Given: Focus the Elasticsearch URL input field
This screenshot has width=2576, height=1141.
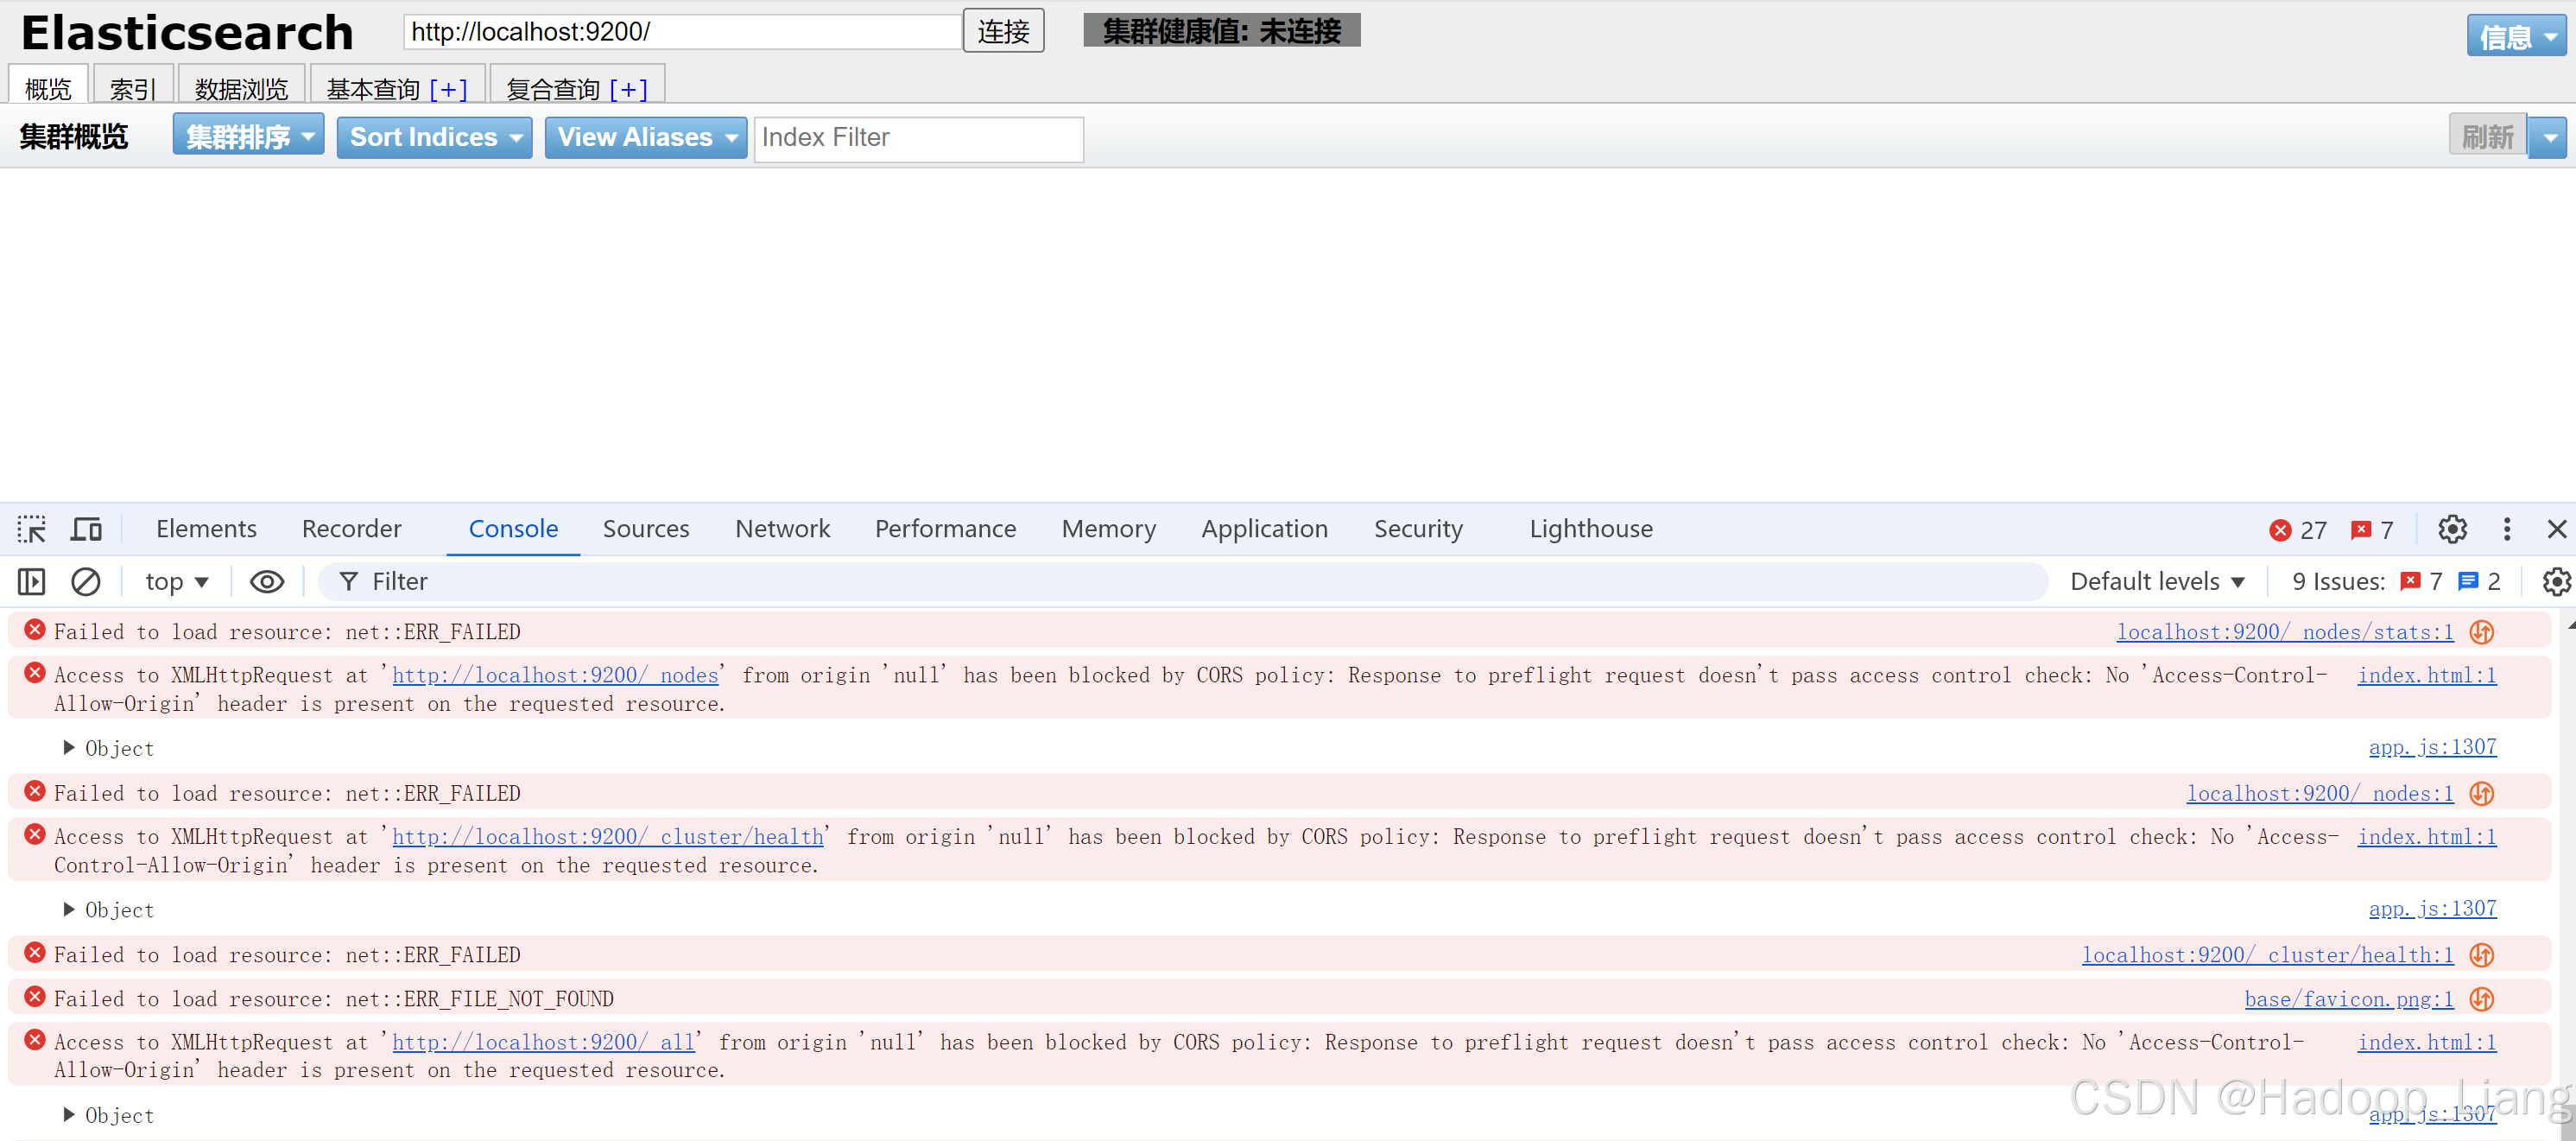Looking at the screenshot, I should (x=682, y=32).
